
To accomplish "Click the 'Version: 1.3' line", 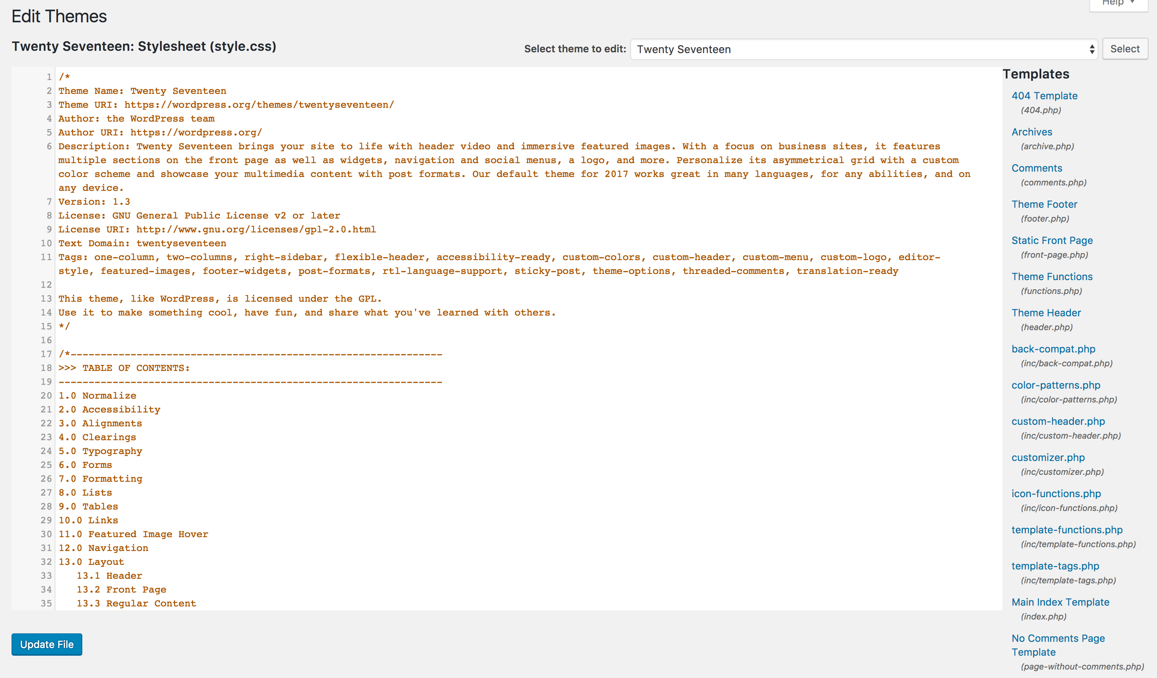I will tap(94, 202).
